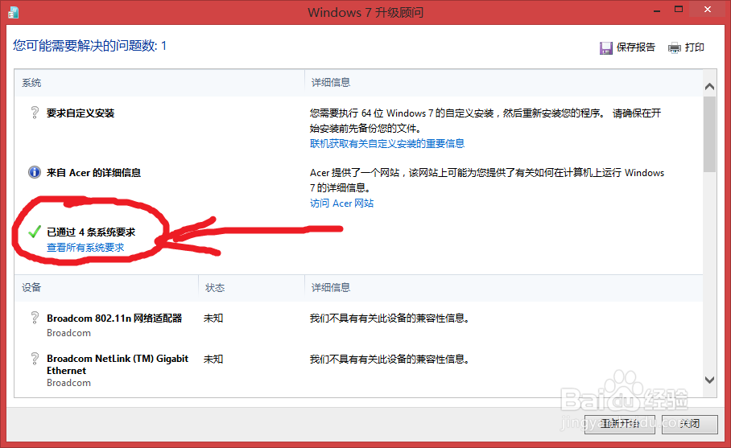Screen dimensions: 731x448
Task: Click the 详细信息 header in device table
Action: tap(331, 288)
